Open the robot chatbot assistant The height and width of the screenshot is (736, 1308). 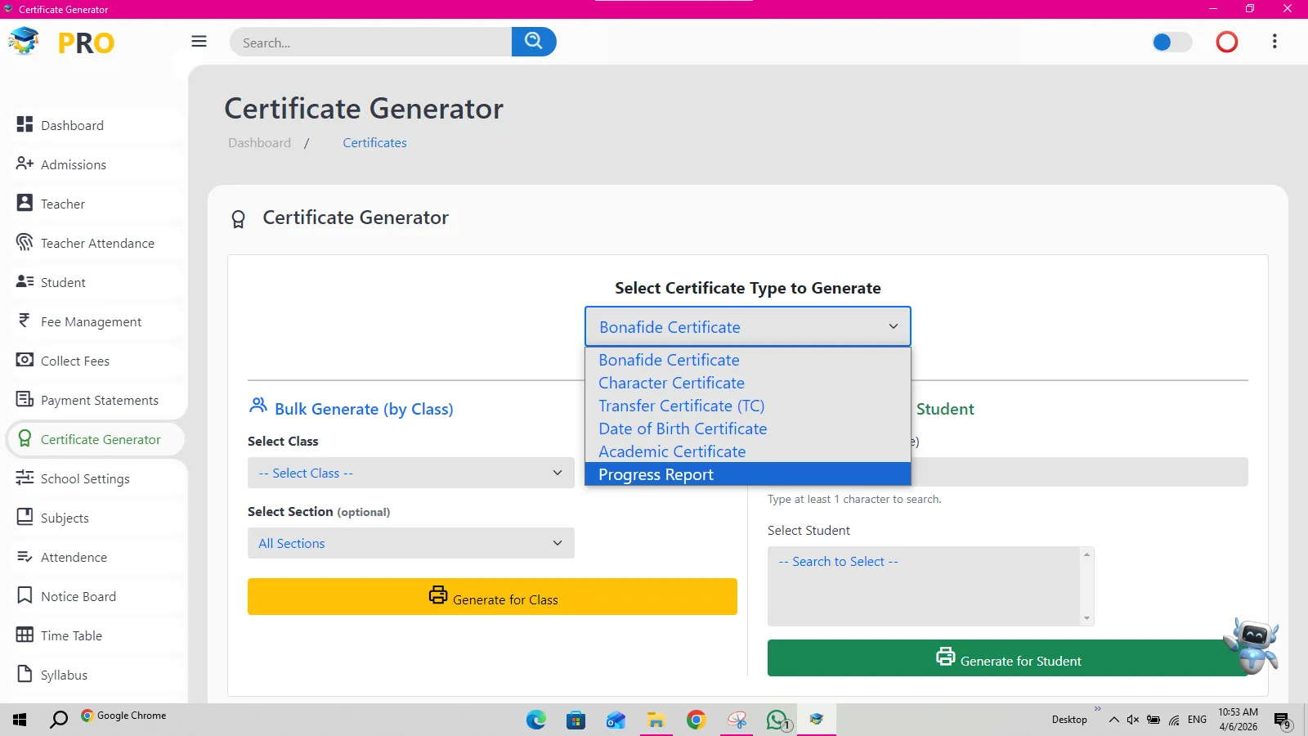point(1252,644)
